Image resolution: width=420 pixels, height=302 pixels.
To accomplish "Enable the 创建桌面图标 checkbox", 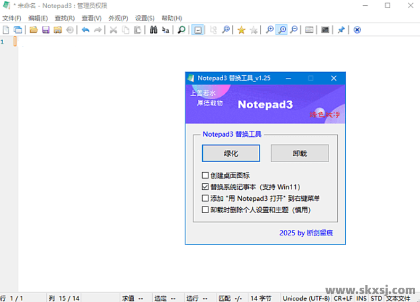I will point(205,175).
